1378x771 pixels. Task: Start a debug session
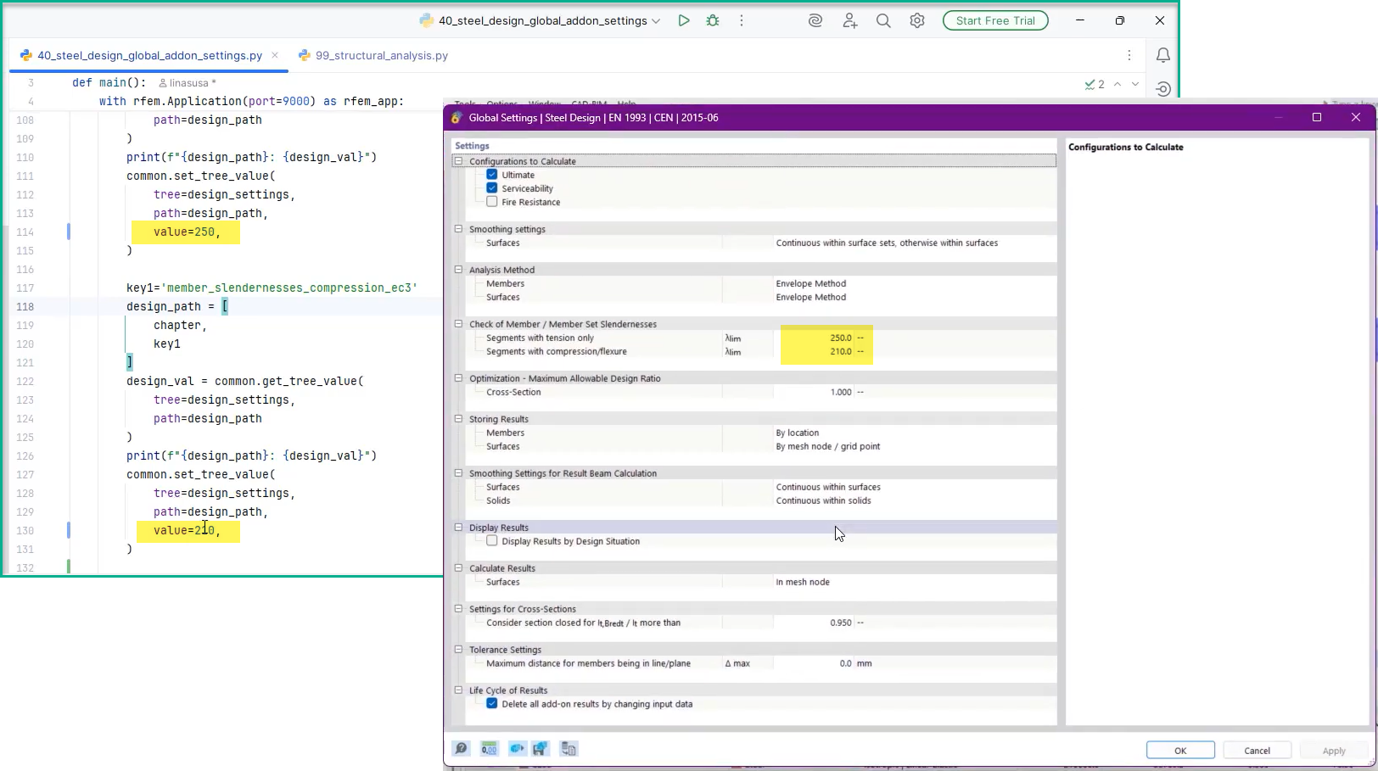(x=712, y=20)
